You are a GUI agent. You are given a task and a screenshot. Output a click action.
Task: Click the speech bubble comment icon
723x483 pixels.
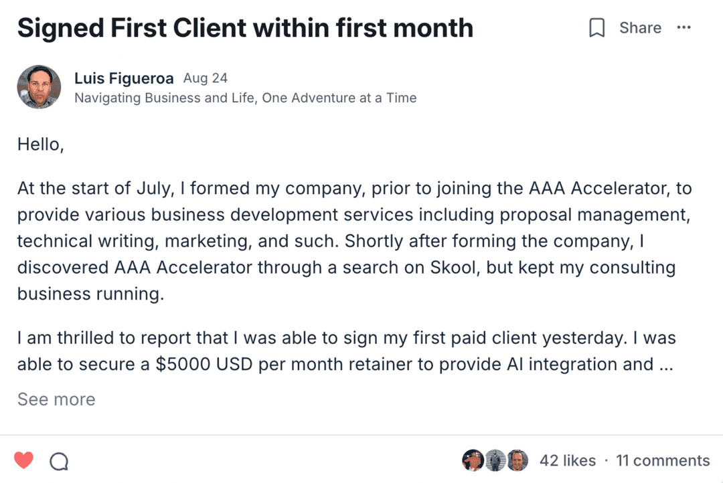[x=59, y=461]
